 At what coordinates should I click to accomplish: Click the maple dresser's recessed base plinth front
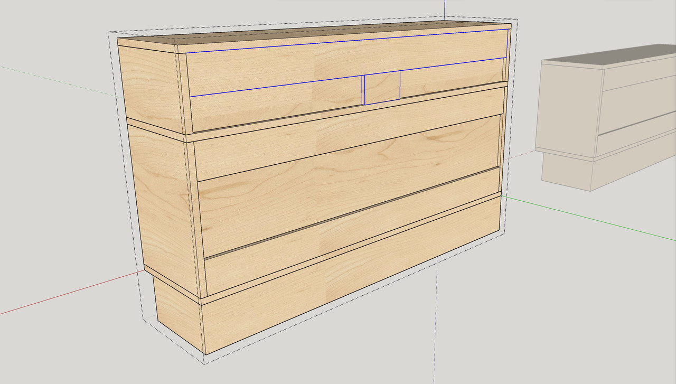(351, 275)
